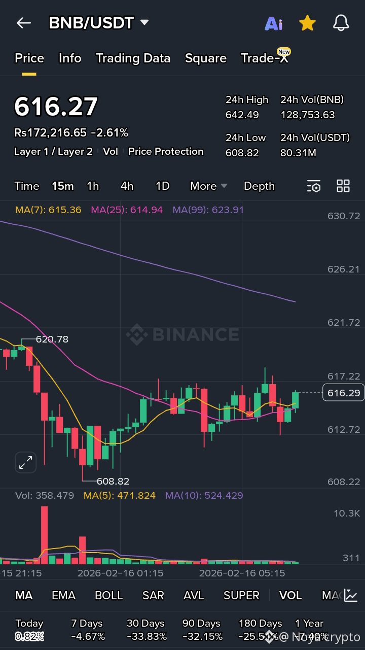This screenshot has height=650, width=365.
Task: Tap the 620.78 high marker
Action: coord(52,339)
